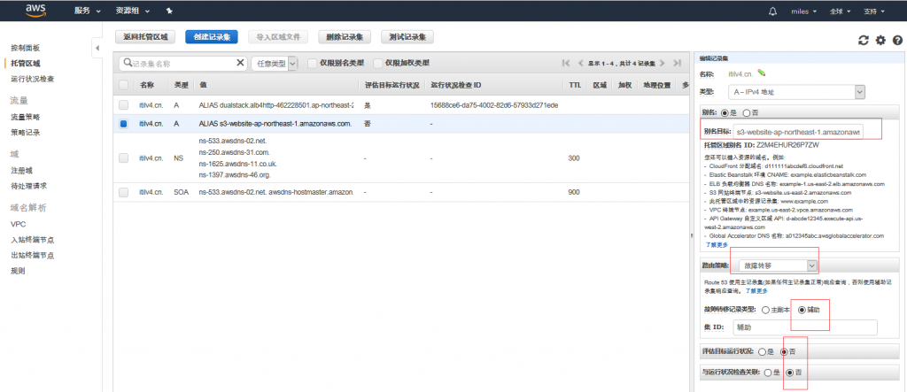
Task: Click the ns-1625.awsdns-11.co.uk. value
Action: [x=237, y=164]
